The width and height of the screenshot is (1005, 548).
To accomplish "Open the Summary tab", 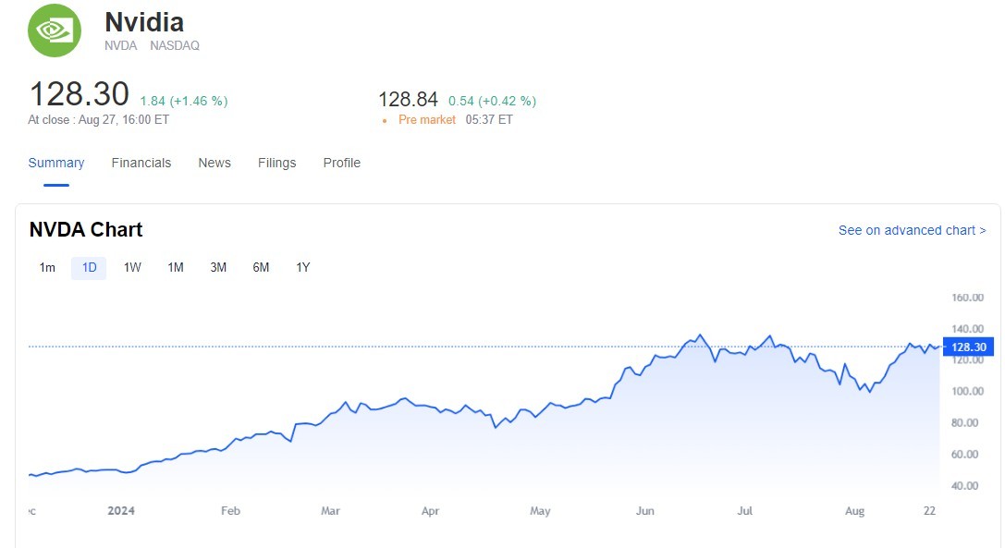I will pyautogui.click(x=56, y=163).
